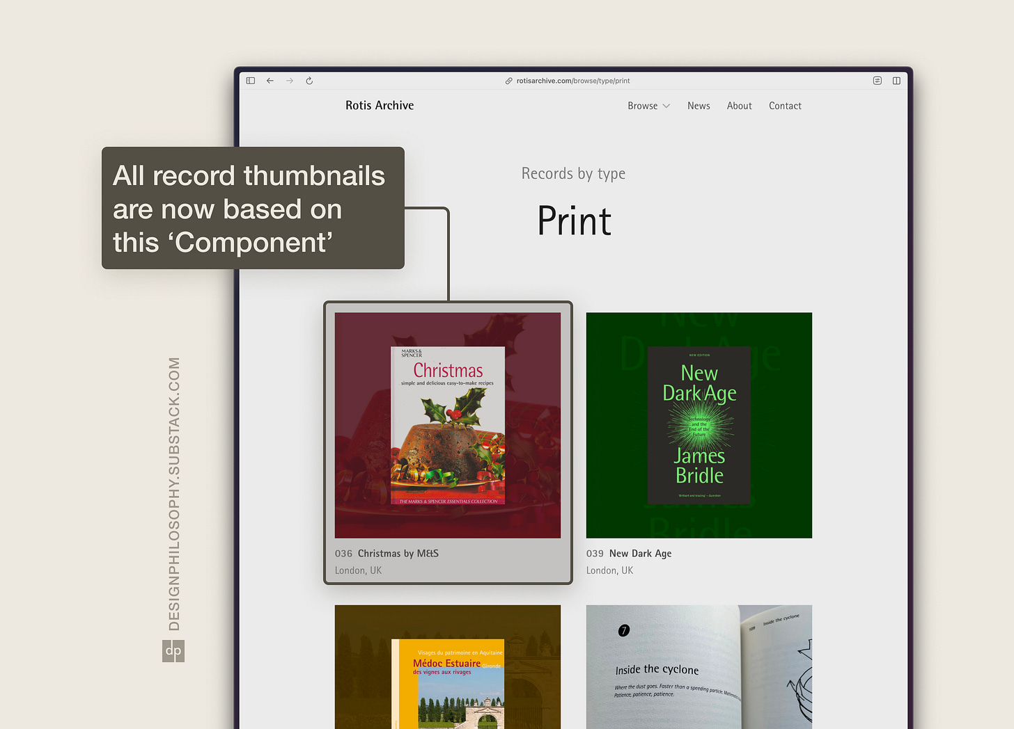Screen dimensions: 1014x729
Task: Click London, UK under Christmas by M&S
Action: tap(358, 570)
